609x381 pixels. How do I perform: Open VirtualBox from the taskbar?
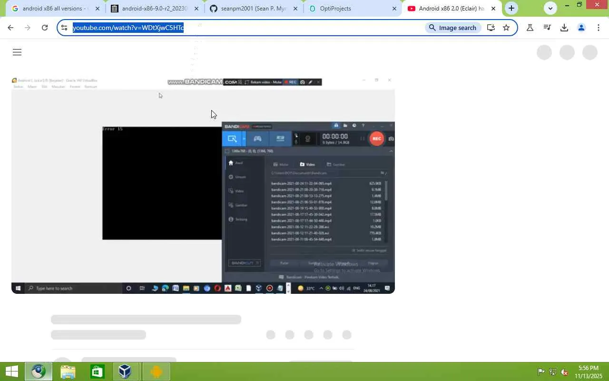pyautogui.click(x=125, y=371)
